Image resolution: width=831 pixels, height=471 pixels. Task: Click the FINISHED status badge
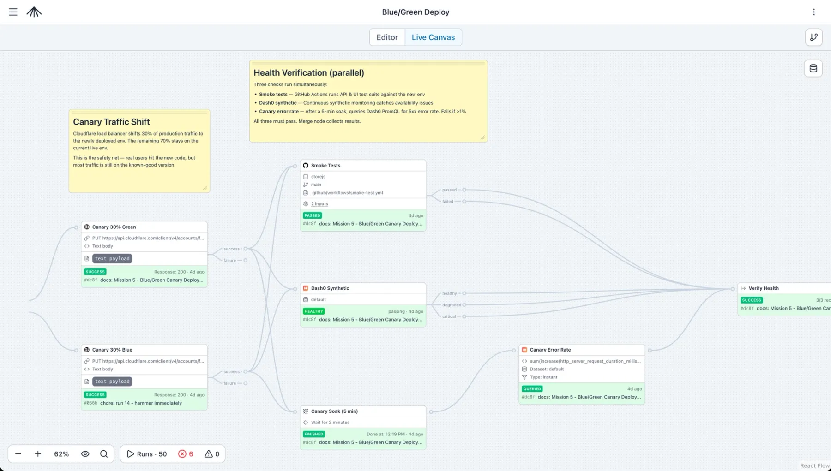click(x=314, y=434)
